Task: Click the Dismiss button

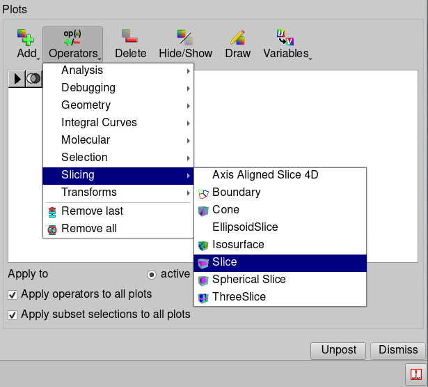Action: click(398, 350)
